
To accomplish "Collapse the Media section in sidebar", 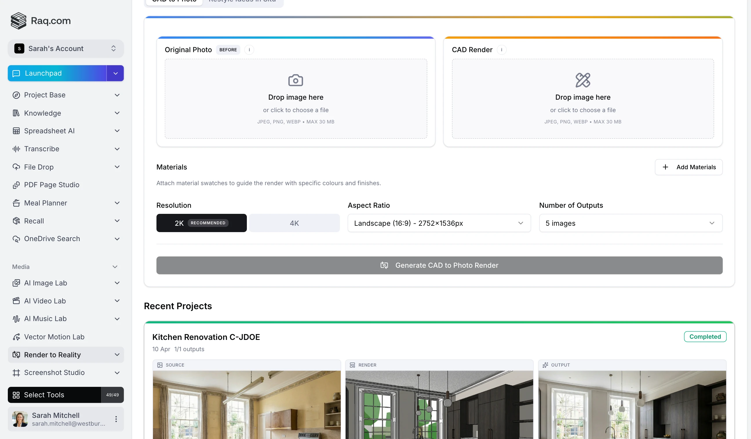I will pyautogui.click(x=115, y=267).
